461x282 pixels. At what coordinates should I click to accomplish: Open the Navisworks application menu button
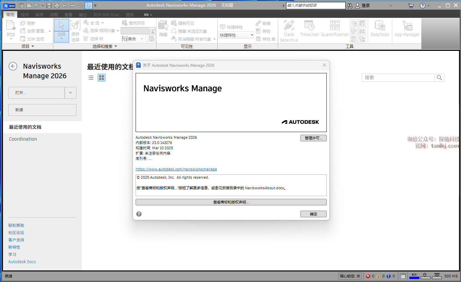click(x=9, y=6)
